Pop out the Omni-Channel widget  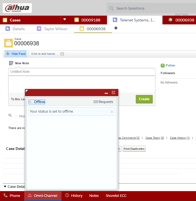coord(113,92)
